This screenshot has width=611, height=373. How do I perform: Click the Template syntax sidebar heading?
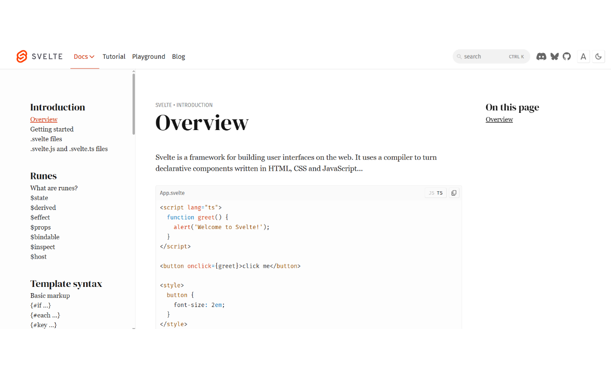[66, 284]
